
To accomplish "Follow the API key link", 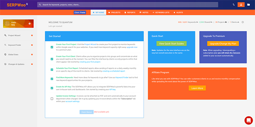I will (112, 89).
